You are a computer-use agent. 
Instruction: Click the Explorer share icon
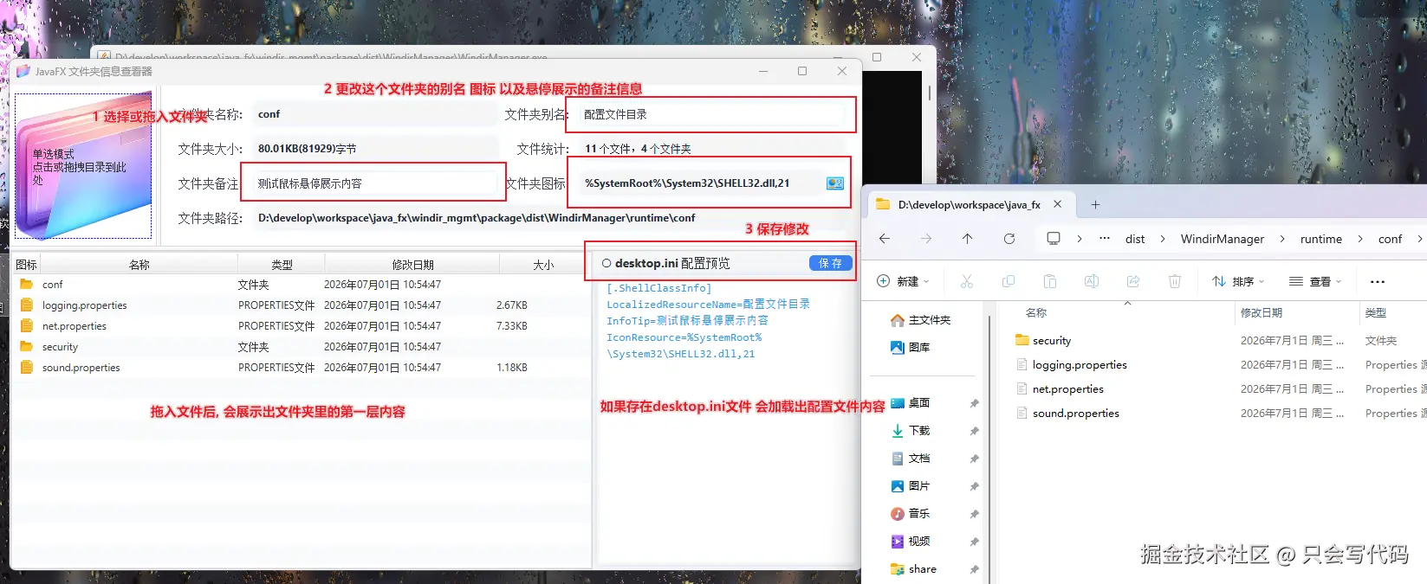pyautogui.click(x=1133, y=281)
